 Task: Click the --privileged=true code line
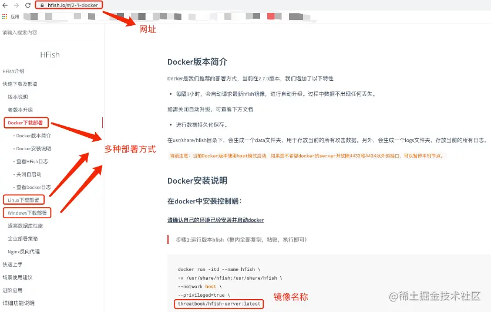(x=204, y=295)
